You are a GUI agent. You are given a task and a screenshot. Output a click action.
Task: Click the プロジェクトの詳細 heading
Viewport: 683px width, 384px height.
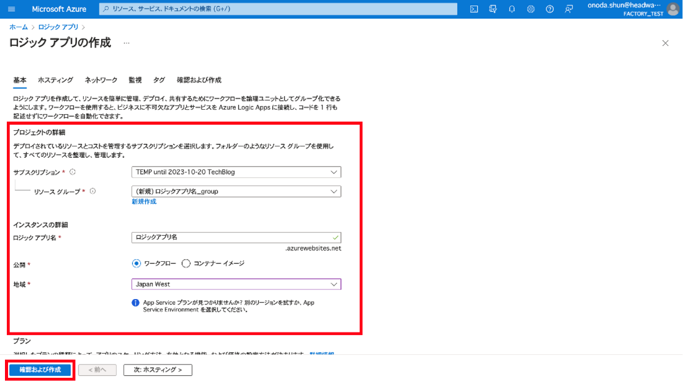[x=38, y=132]
